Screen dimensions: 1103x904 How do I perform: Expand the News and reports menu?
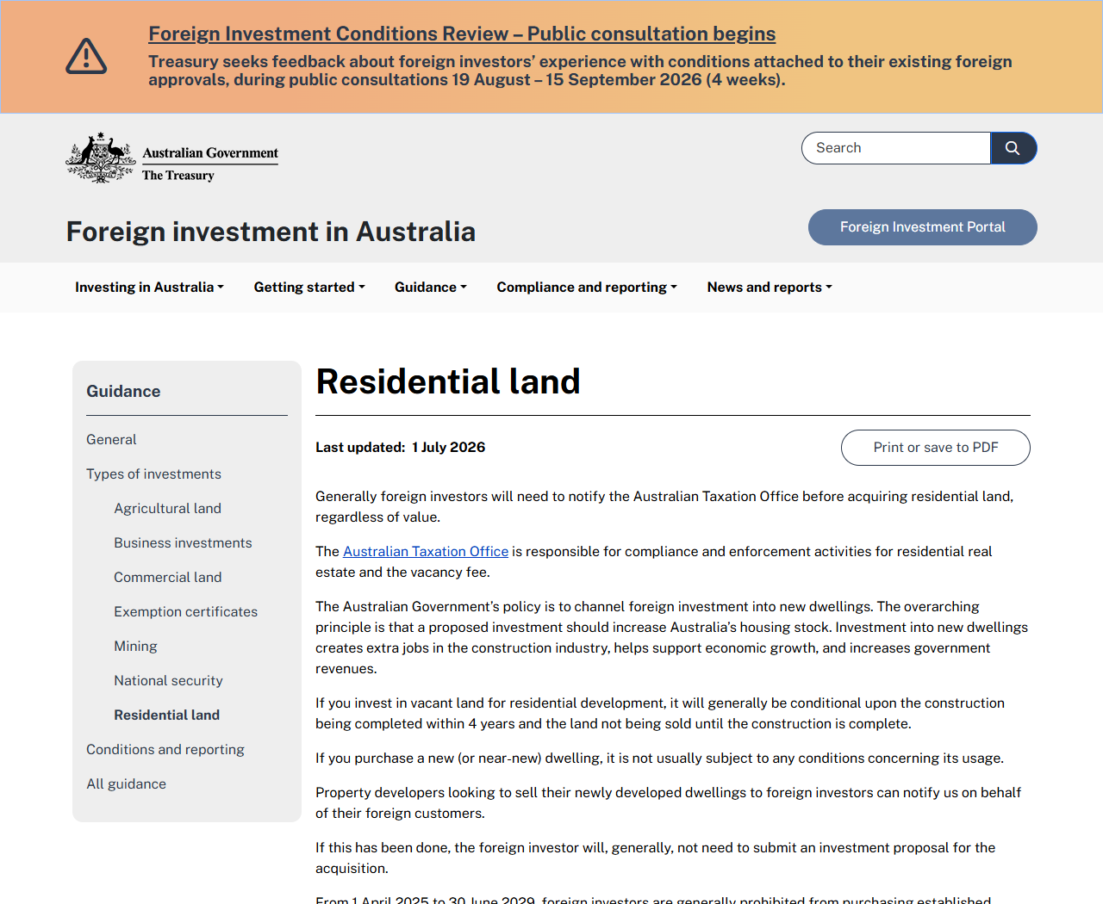pyautogui.click(x=770, y=288)
